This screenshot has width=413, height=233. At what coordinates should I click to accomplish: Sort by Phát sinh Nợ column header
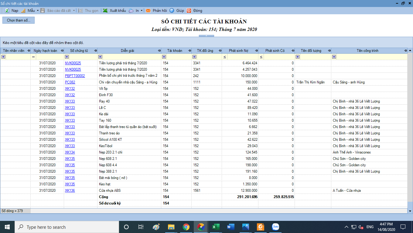click(x=238, y=51)
